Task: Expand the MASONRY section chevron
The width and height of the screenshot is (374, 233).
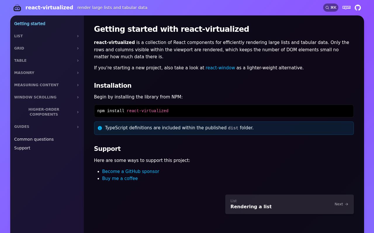Action: point(78,73)
